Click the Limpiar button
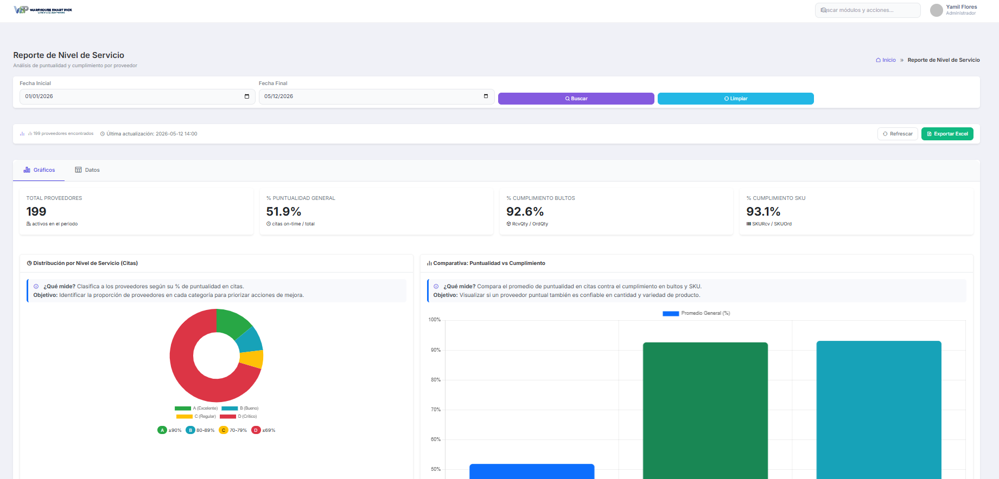Screen dimensions: 999x479 [736, 99]
